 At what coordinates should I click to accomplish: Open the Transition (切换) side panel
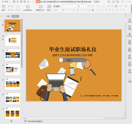coord(130,28)
